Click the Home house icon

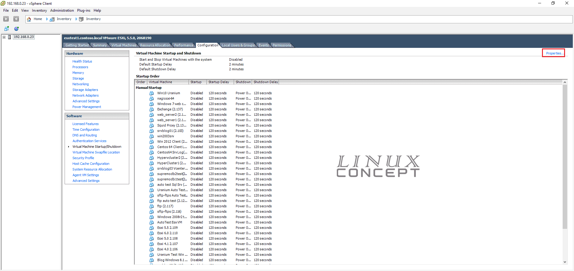pos(29,19)
